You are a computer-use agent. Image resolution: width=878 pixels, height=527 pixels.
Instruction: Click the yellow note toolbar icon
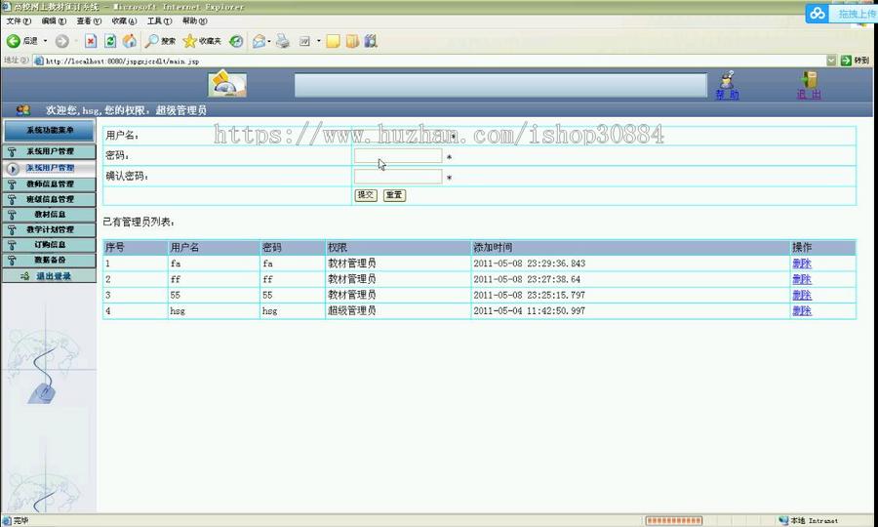tap(334, 41)
